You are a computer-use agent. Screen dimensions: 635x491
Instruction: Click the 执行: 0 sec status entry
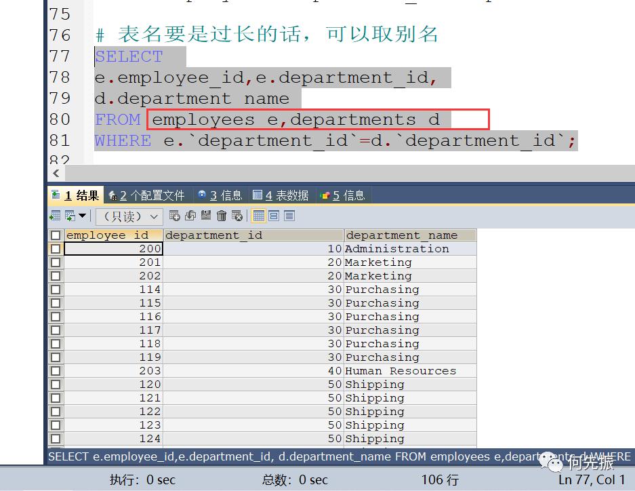(142, 480)
